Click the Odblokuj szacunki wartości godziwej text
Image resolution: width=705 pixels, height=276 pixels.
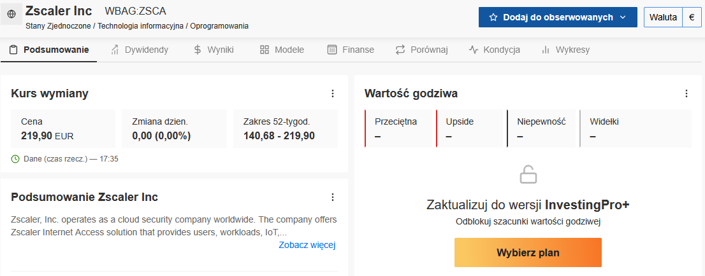point(528,221)
